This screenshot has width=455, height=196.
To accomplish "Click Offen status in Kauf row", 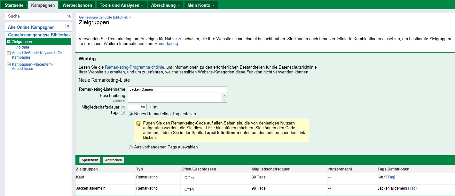I will tap(189, 178).
